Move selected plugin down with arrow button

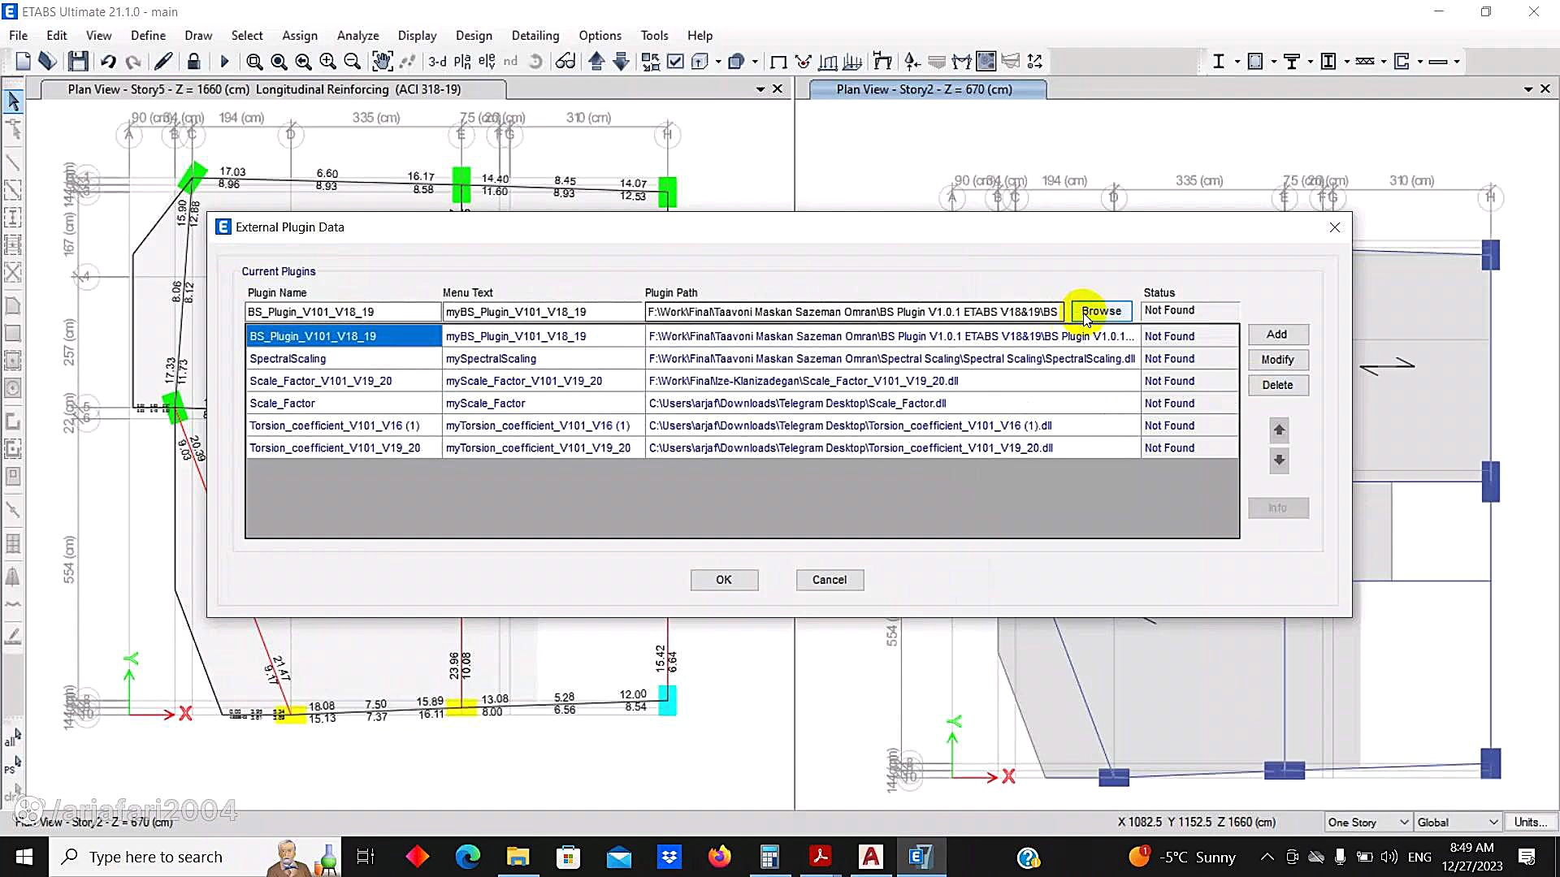pyautogui.click(x=1279, y=460)
